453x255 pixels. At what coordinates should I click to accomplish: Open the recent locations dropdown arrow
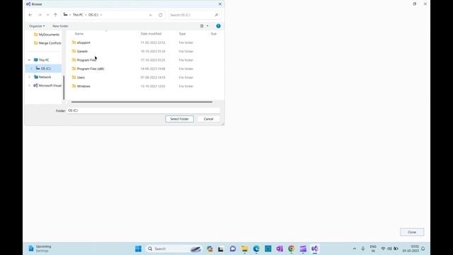(x=47, y=15)
